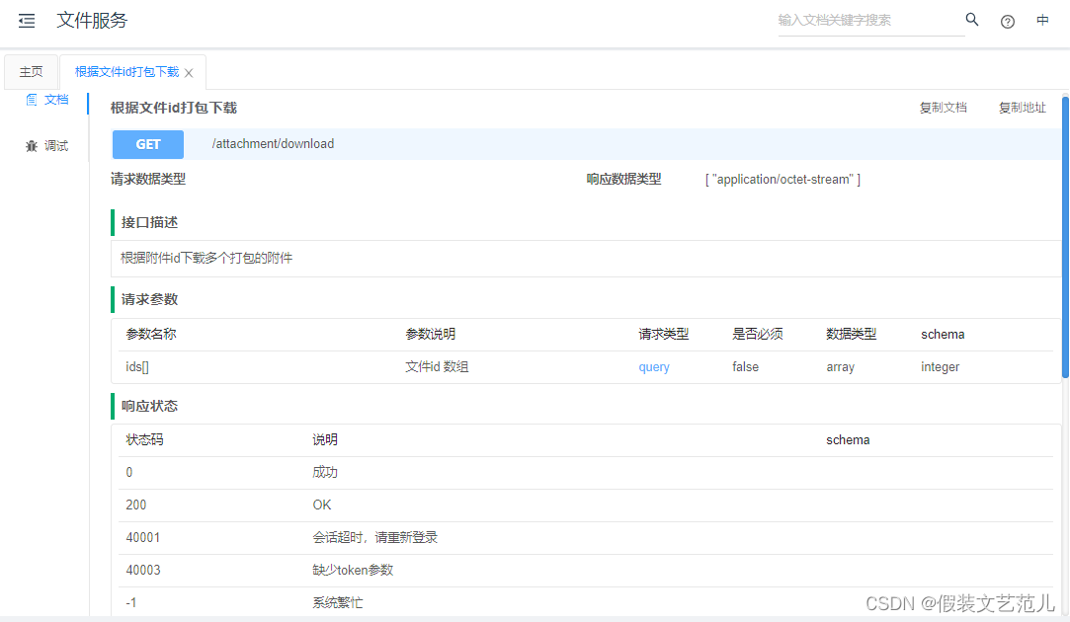The image size is (1070, 622).
Task: Click the 根据附件id下载多个打包的附件 description
Action: (x=206, y=258)
